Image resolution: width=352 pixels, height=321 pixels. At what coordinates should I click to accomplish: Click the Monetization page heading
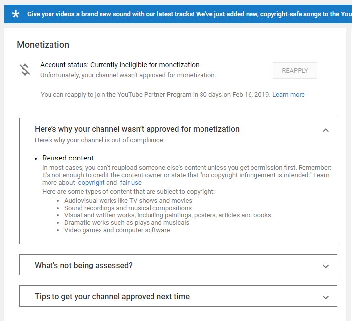coord(43,45)
